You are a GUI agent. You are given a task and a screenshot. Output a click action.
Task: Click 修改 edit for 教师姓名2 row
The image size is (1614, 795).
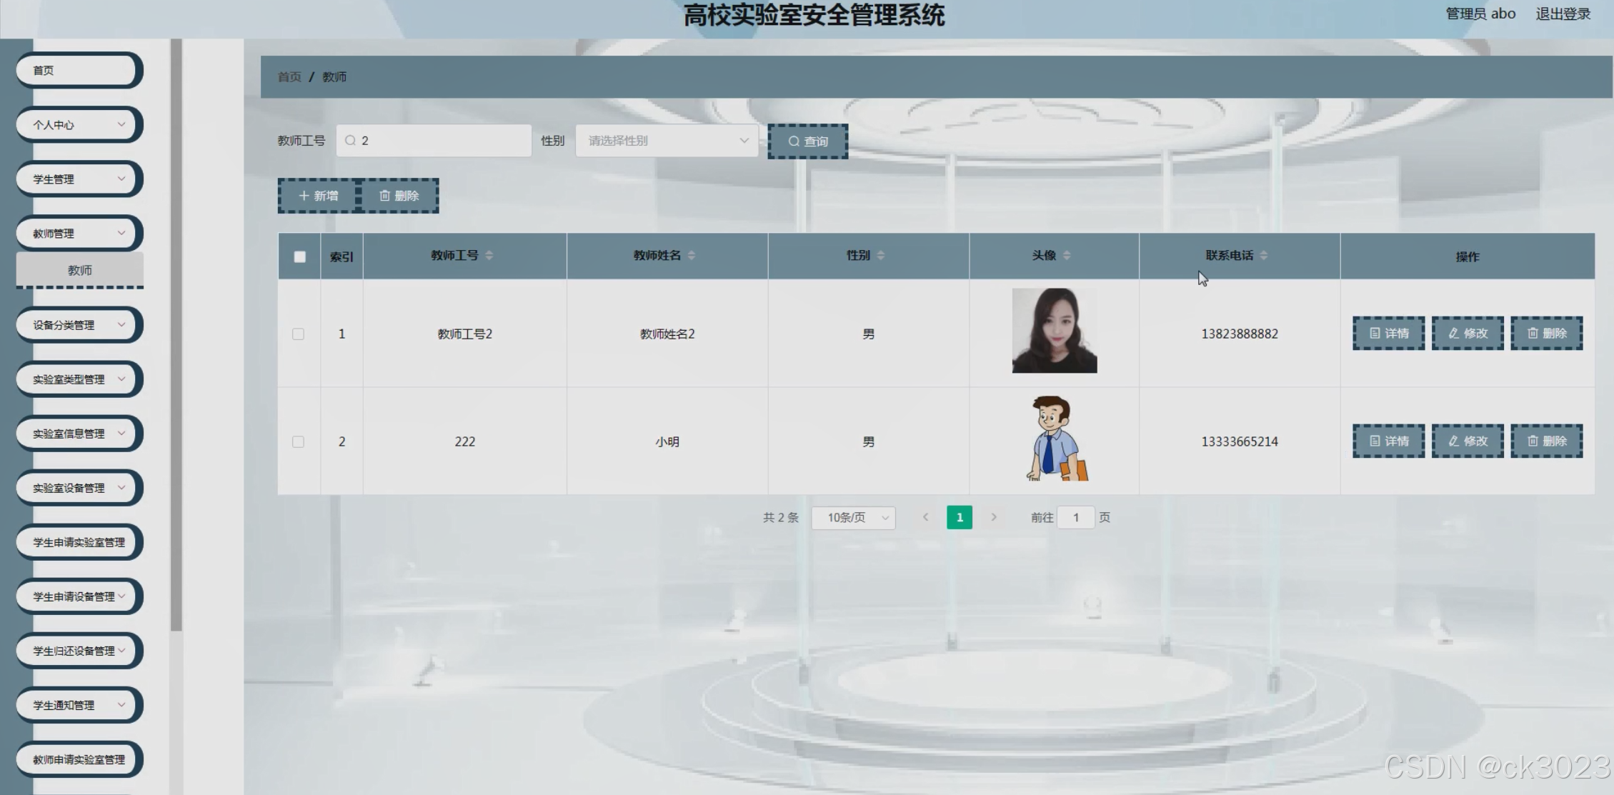(1467, 333)
